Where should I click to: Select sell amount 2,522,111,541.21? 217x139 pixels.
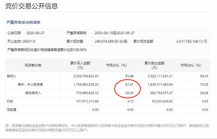point(160,76)
